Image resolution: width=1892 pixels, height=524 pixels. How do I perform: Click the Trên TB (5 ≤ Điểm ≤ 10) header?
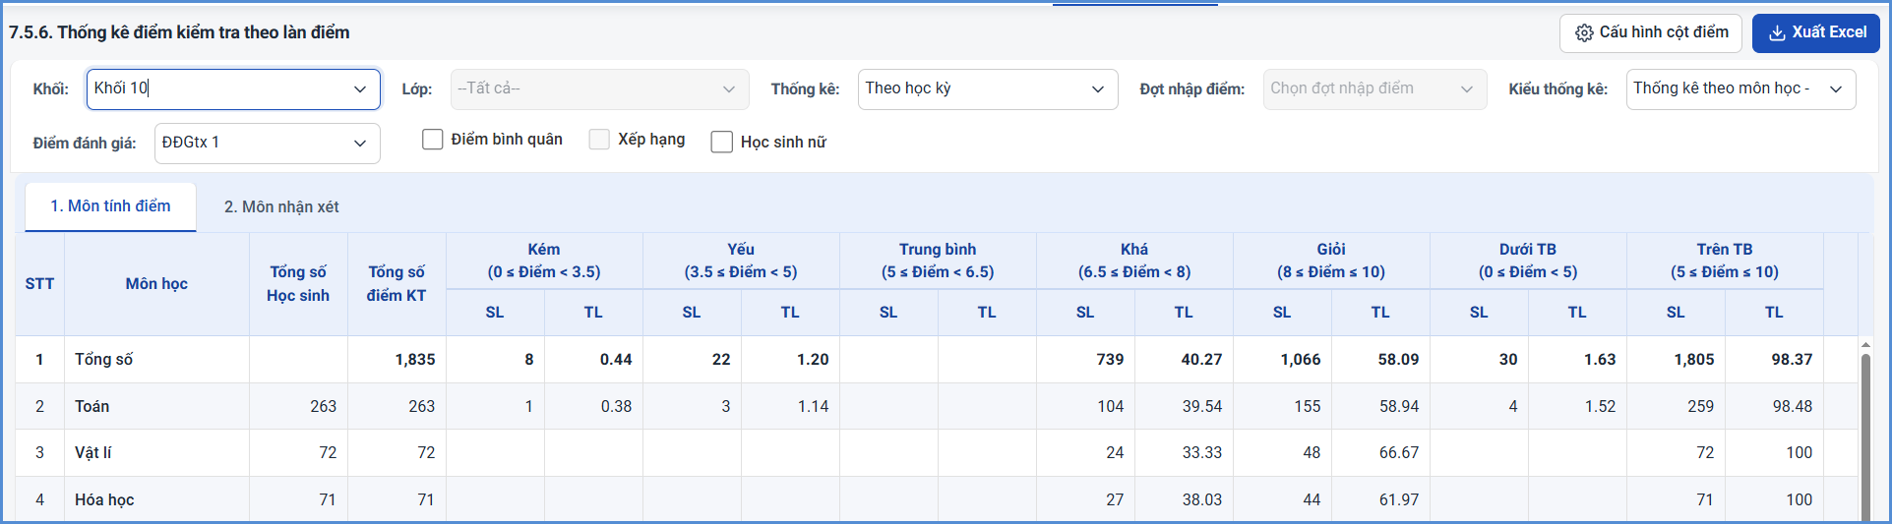(1725, 261)
